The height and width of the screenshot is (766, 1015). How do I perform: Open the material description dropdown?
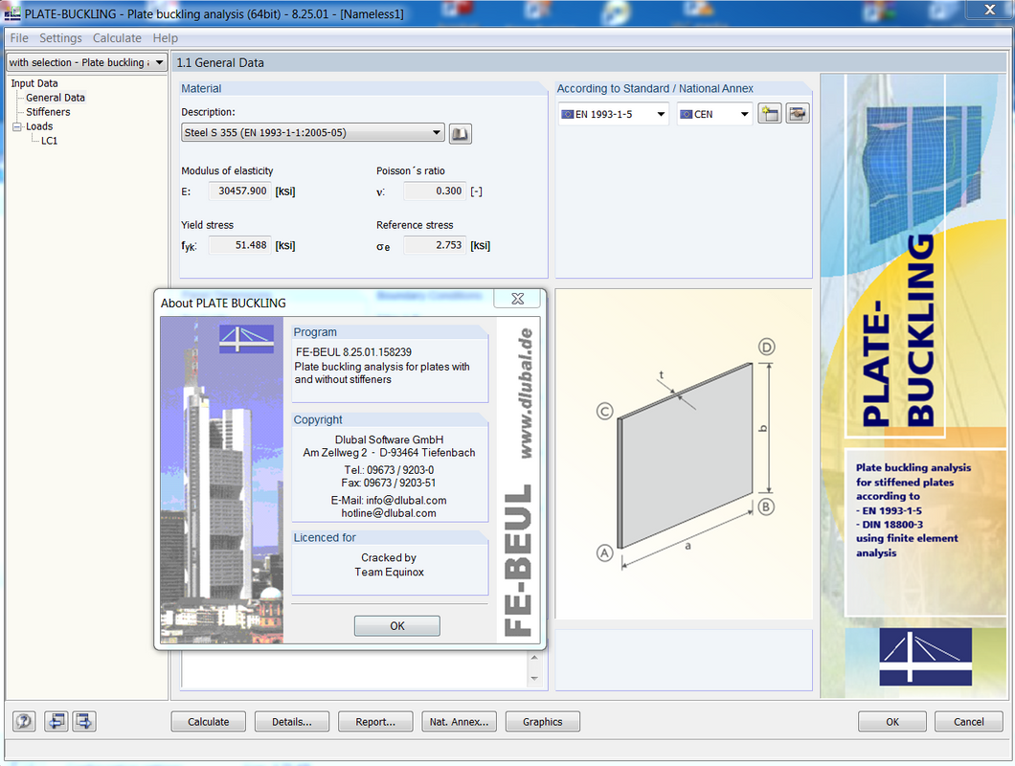[437, 134]
